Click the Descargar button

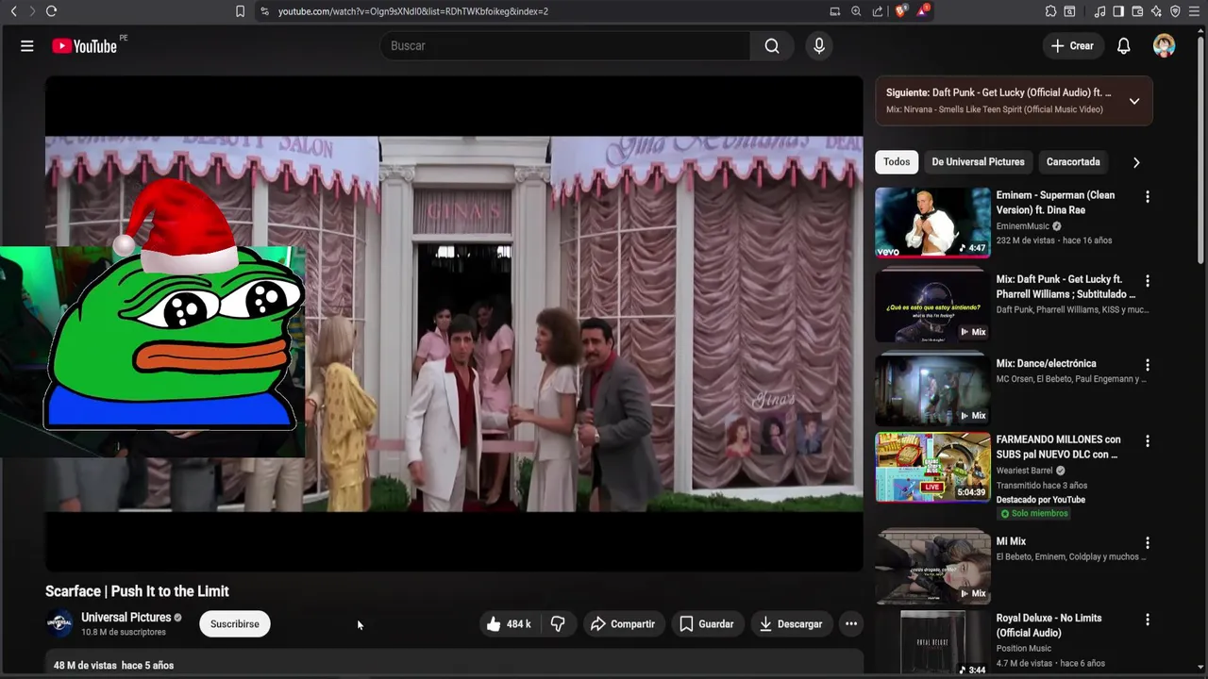point(791,624)
